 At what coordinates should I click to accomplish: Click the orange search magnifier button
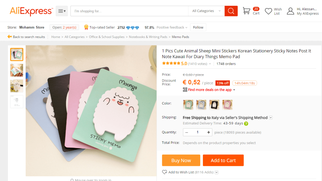point(231,11)
